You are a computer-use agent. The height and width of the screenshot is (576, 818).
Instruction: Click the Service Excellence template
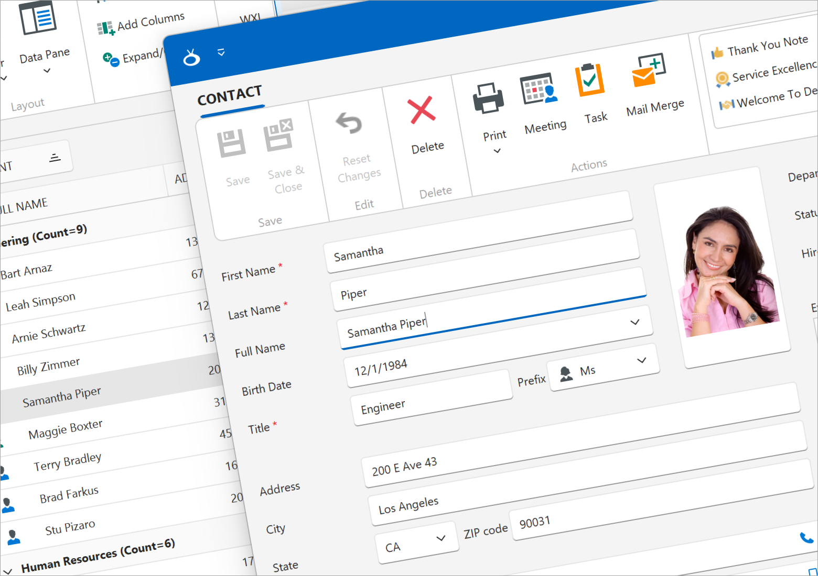pos(767,72)
